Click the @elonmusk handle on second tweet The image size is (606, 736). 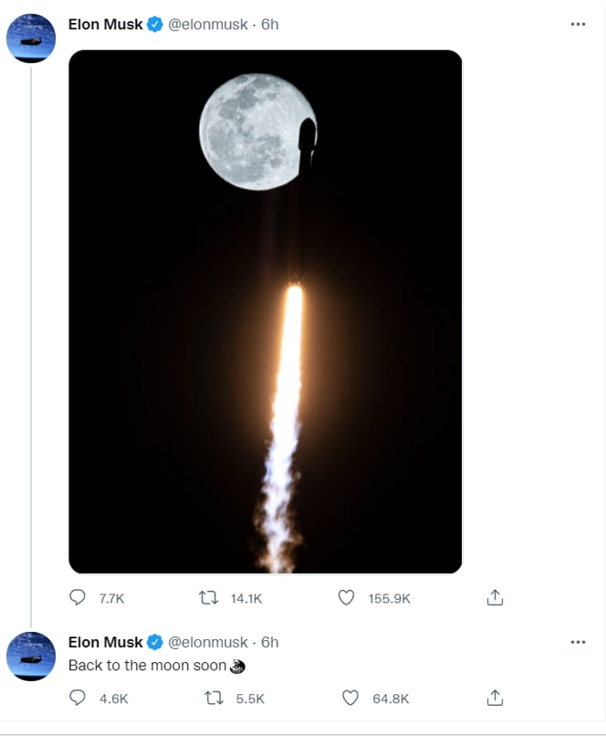207,642
